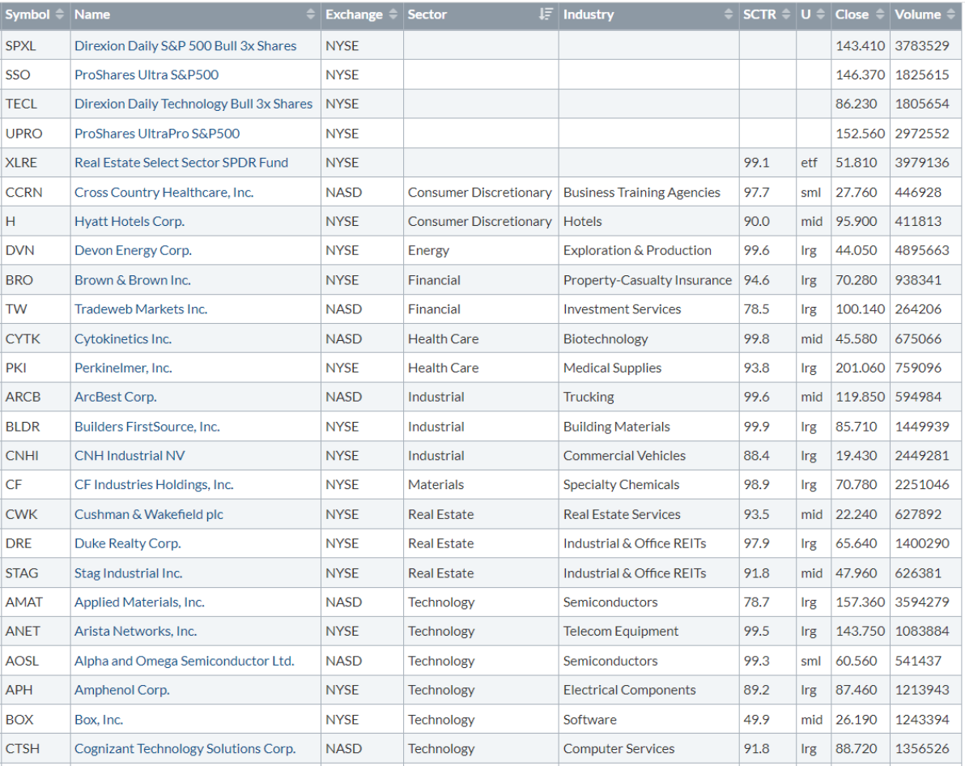The height and width of the screenshot is (766, 965).
Task: Select the etf universe cell for XLRE
Action: point(814,163)
